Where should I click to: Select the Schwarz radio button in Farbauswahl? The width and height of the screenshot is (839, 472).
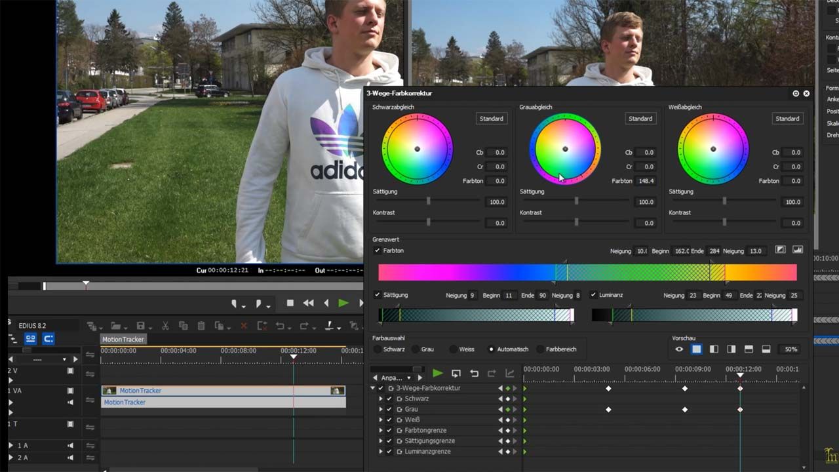(x=378, y=349)
